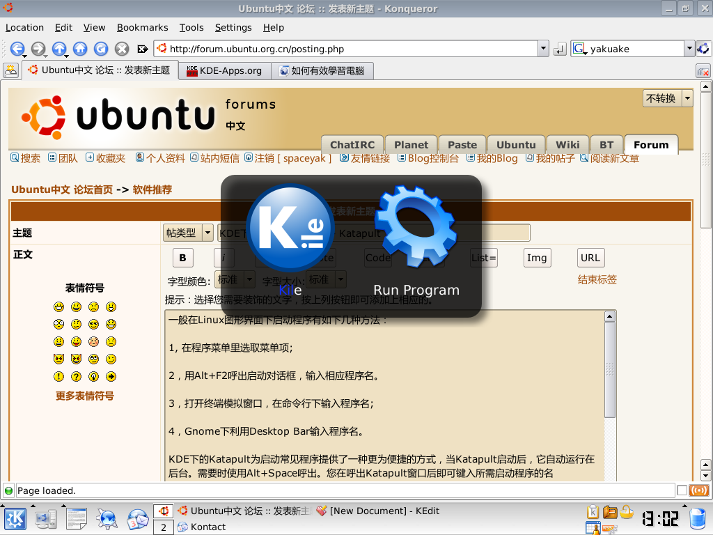Toggle the checkbox in the status bar

682,490
